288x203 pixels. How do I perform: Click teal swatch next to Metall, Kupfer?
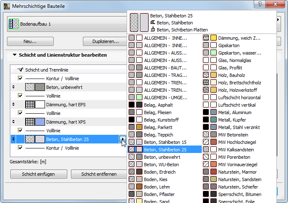click(213, 119)
